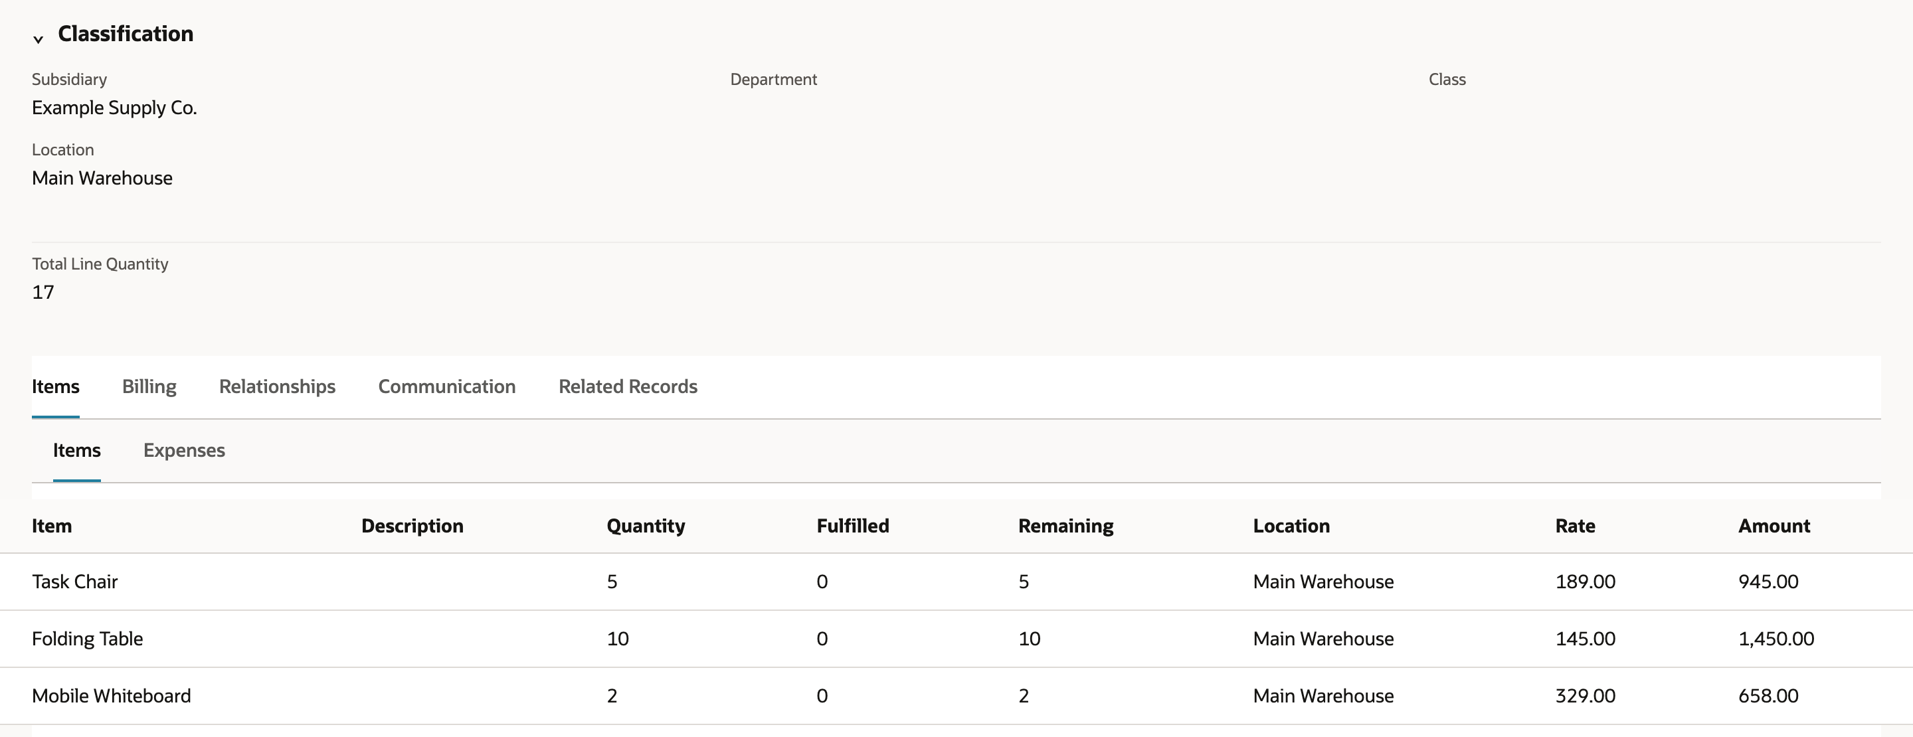
Task: Click the Total Line Quantity value 17
Action: tap(43, 292)
